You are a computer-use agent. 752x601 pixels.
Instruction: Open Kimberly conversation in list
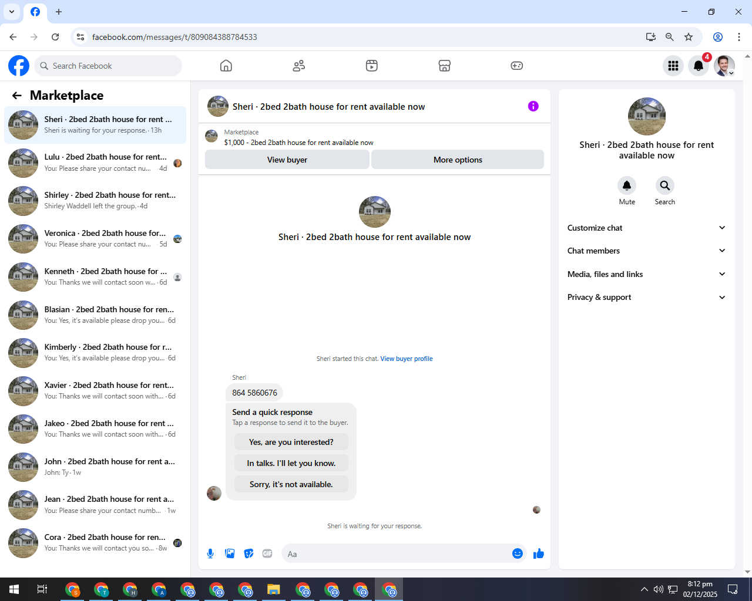click(95, 353)
